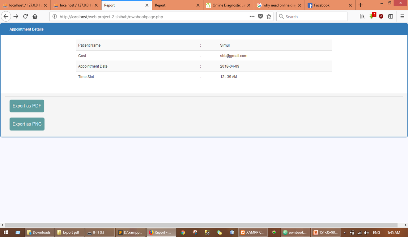This screenshot has width=408, height=237.
Task: Open the Firefox Library icon
Action: coord(362,16)
